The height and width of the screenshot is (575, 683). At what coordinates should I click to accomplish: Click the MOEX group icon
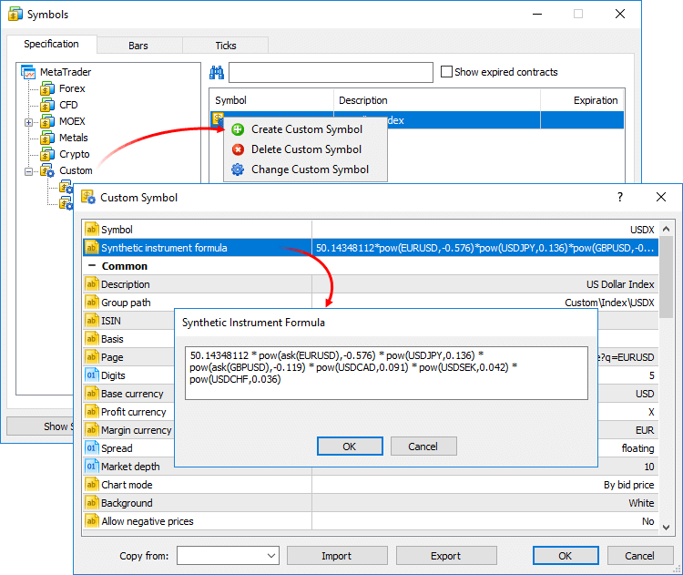(47, 121)
